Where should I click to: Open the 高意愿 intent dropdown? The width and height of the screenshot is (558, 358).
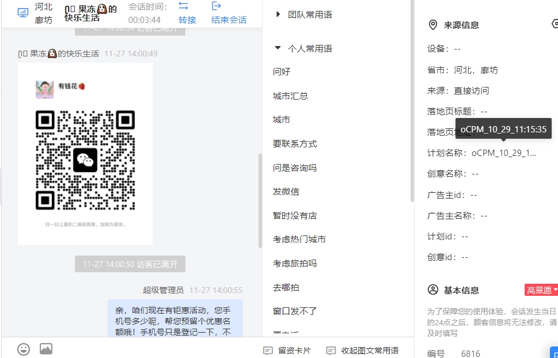click(x=541, y=290)
